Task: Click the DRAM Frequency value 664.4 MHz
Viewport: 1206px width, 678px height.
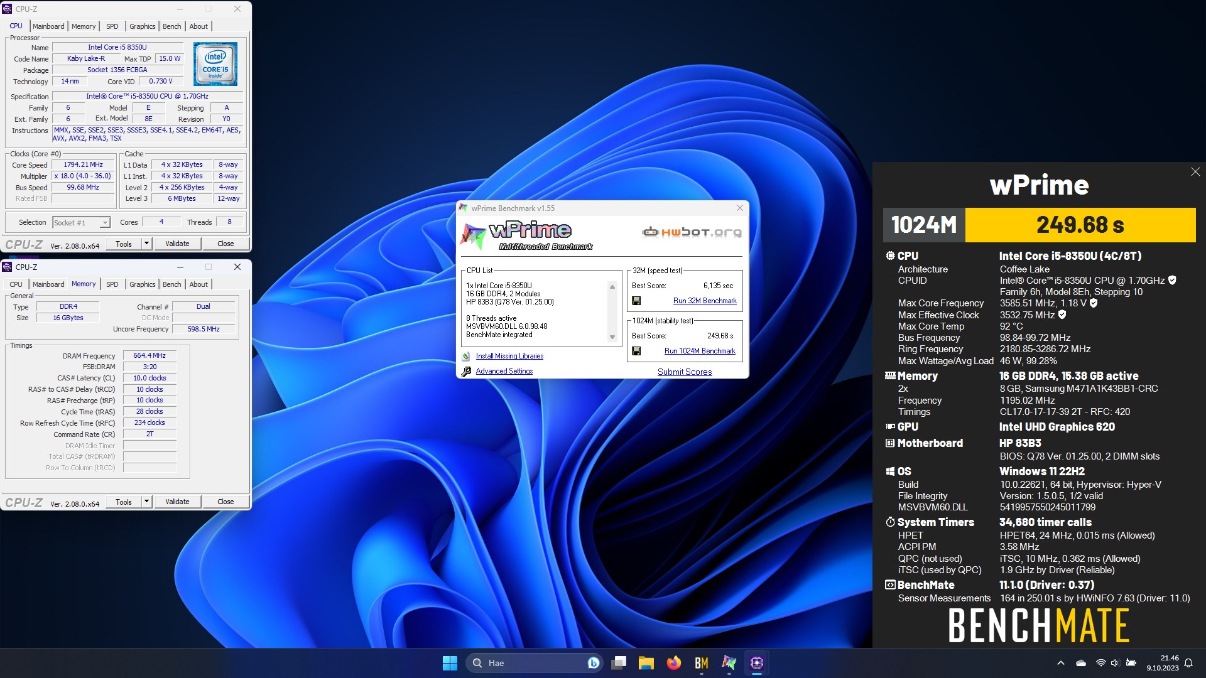Action: (x=149, y=355)
